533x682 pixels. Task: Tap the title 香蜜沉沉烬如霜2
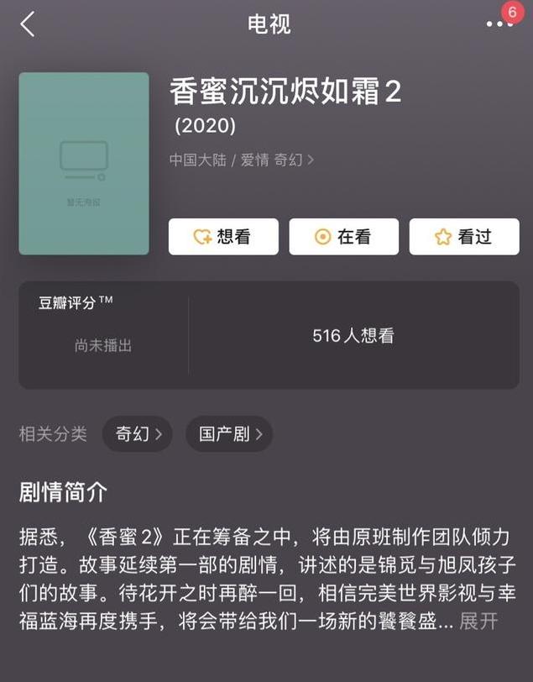click(285, 92)
